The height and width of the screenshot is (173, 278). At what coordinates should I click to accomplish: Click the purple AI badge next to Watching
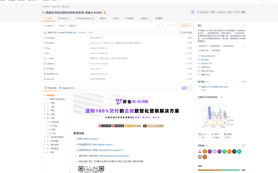tap(193, 12)
